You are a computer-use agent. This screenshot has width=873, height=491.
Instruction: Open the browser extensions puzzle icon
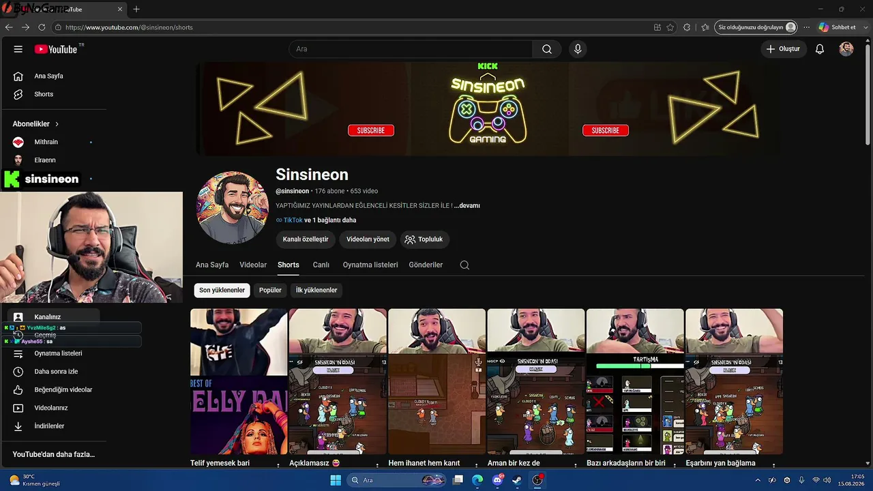point(687,27)
